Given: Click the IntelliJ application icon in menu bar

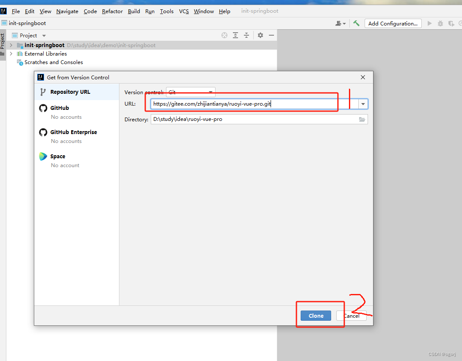Looking at the screenshot, I should 3,11.
